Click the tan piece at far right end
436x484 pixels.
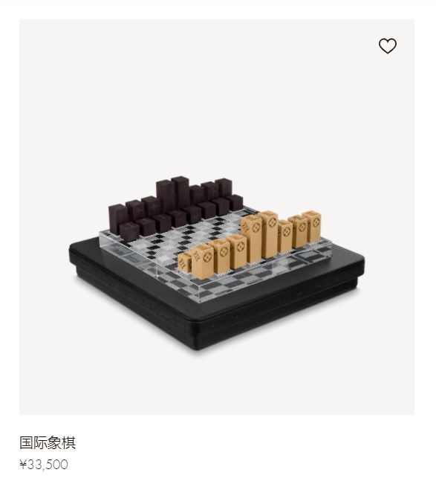coord(312,227)
